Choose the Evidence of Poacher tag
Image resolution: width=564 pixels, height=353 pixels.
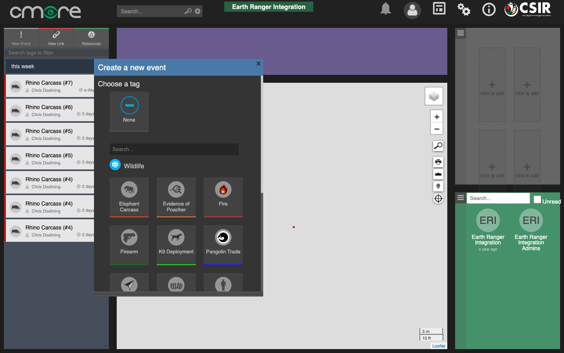[176, 197]
